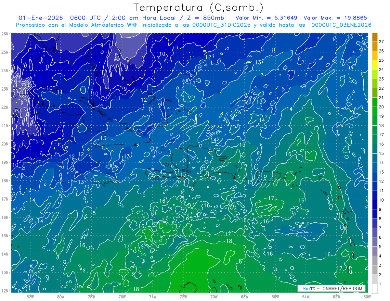Click longitude axis label "80W"
This screenshot has height=301, width=390.
(60, 296)
